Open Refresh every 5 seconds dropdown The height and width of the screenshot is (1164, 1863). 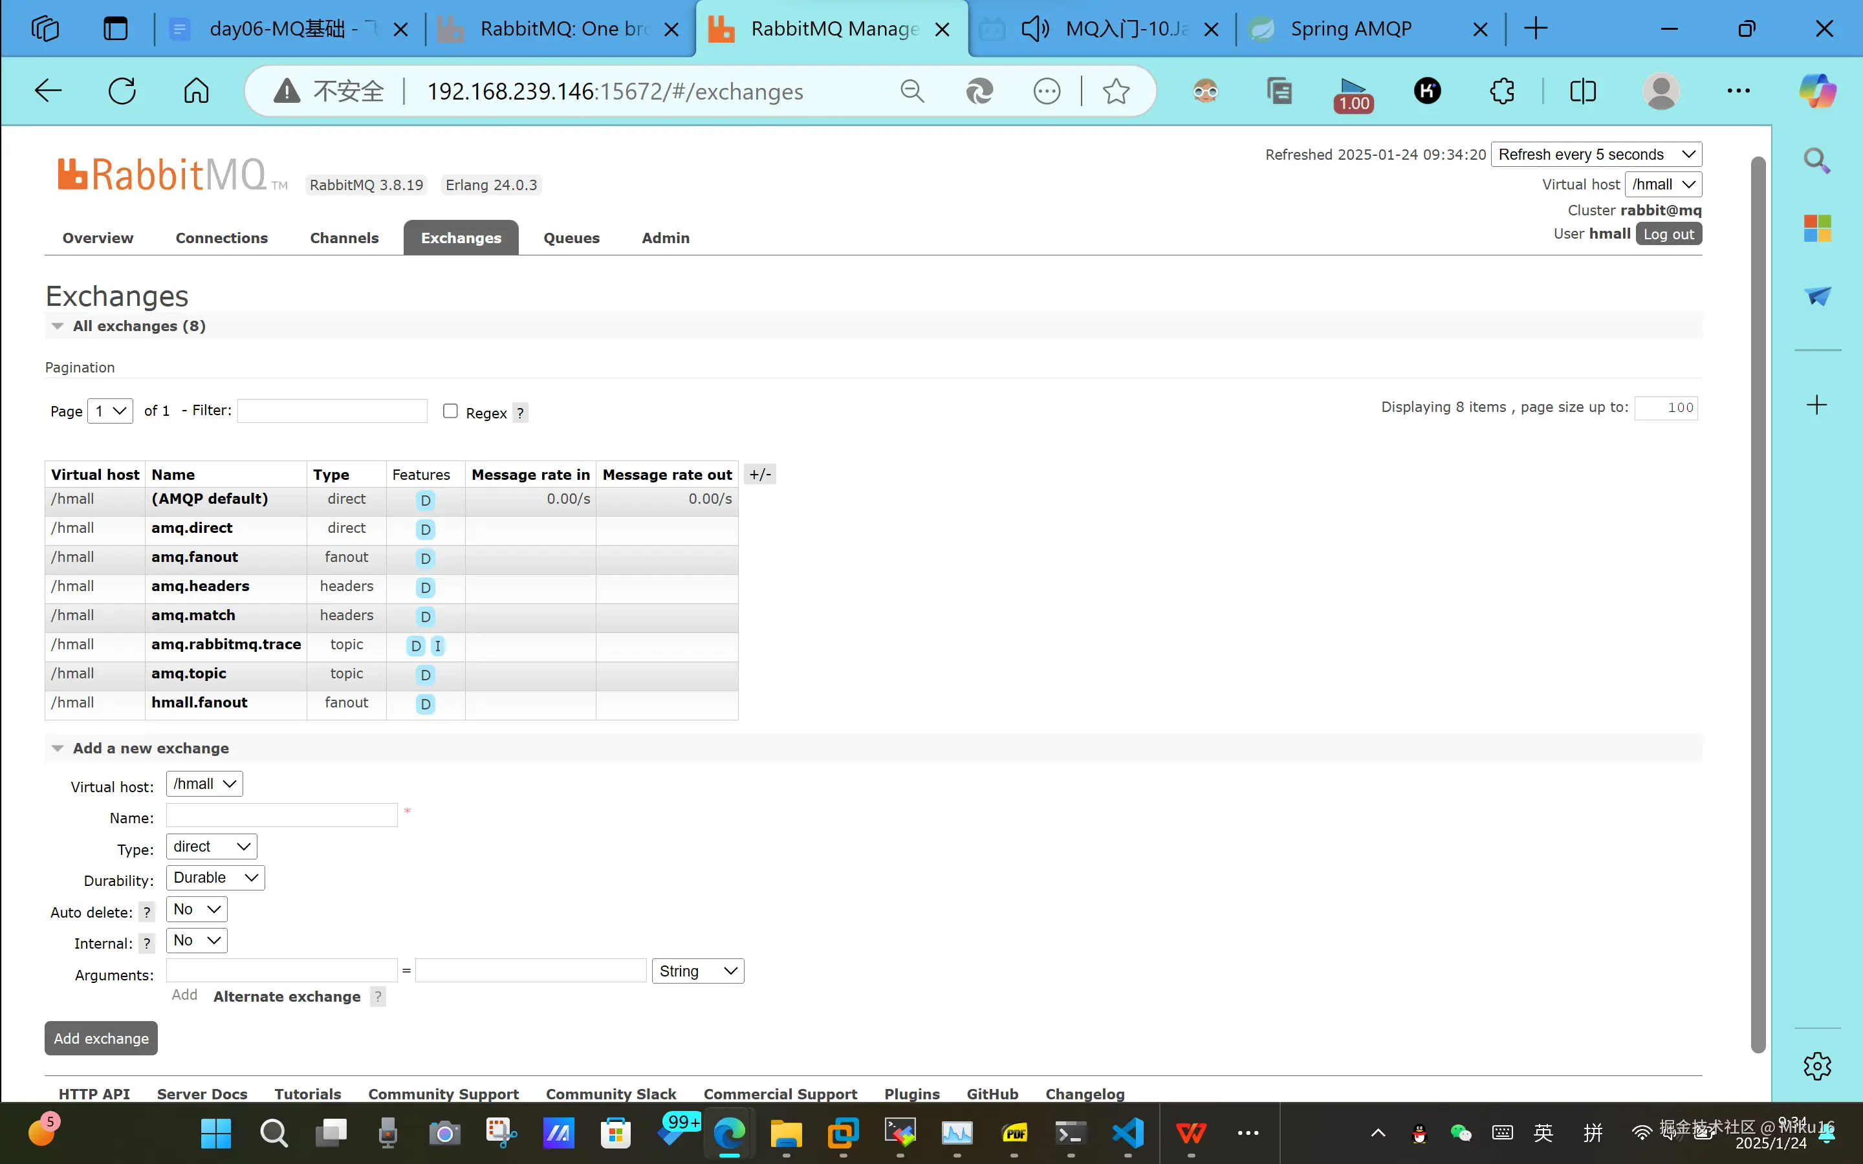(1595, 155)
